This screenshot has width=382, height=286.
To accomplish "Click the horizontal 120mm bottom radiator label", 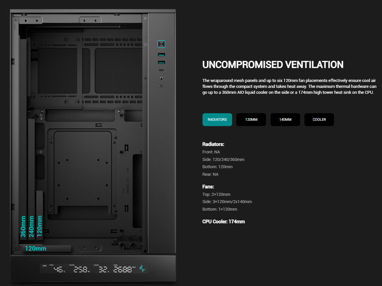I will [36, 248].
